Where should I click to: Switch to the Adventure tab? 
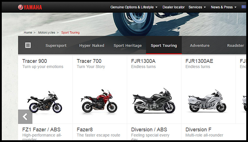(x=199, y=45)
